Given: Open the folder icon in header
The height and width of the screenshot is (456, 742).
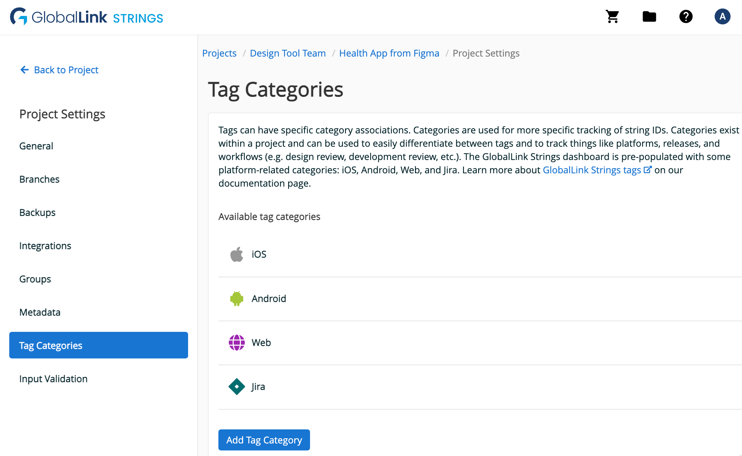Looking at the screenshot, I should (x=649, y=17).
